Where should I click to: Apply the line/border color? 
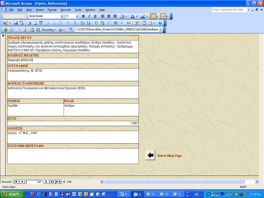[x=143, y=16]
